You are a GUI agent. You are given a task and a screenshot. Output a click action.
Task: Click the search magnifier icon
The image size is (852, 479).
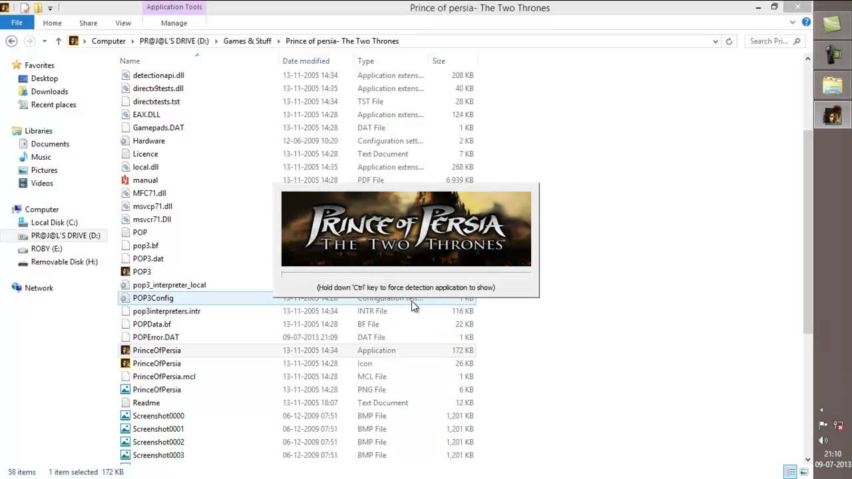tap(797, 41)
